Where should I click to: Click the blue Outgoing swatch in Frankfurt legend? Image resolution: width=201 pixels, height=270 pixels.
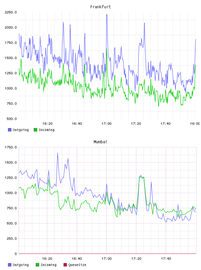tap(10, 130)
